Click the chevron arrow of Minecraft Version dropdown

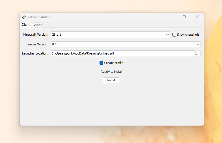(x=168, y=35)
